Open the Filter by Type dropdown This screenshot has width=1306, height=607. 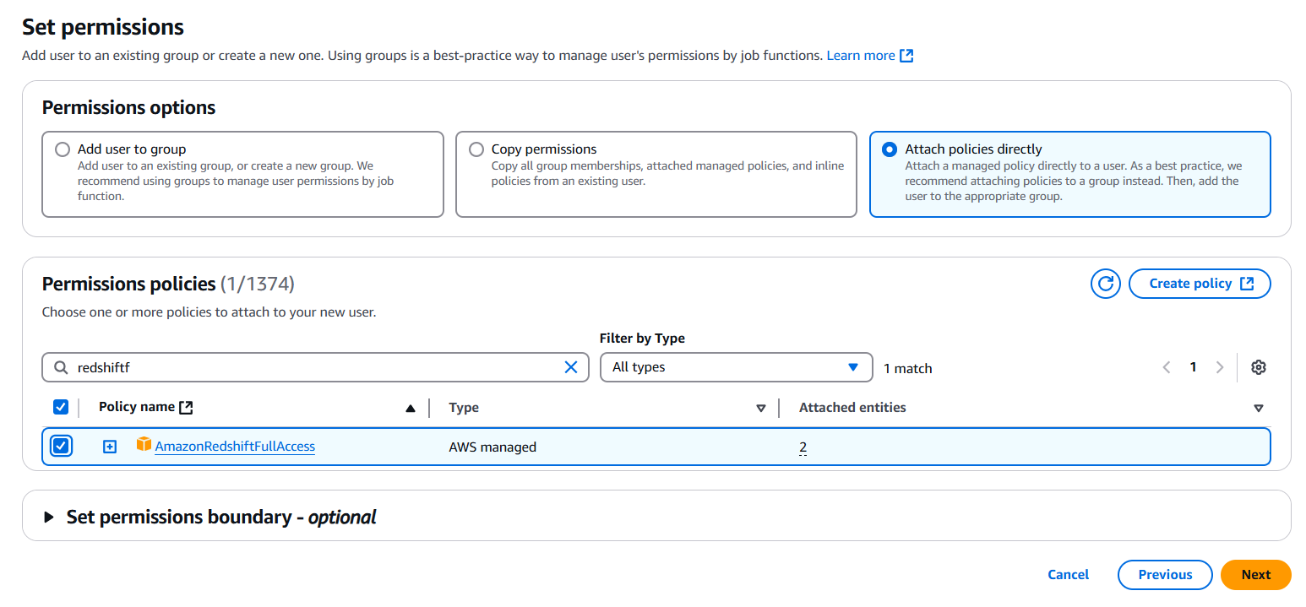[736, 367]
